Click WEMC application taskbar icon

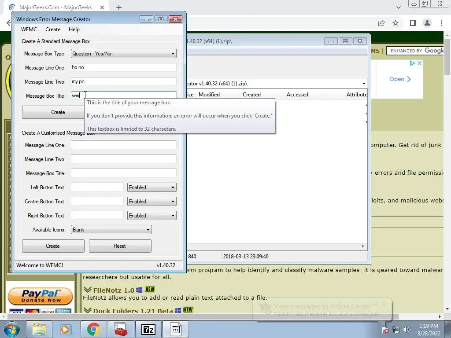(x=176, y=329)
